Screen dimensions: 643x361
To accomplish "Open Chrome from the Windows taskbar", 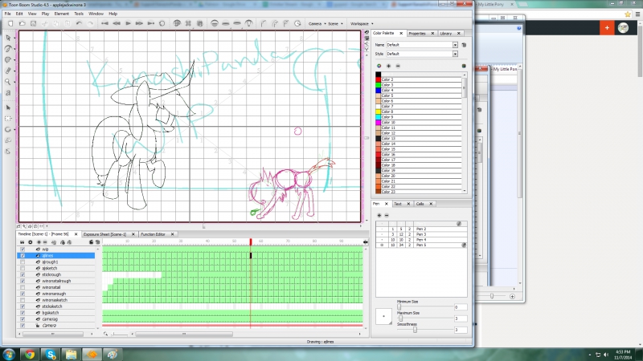I will point(29,353).
